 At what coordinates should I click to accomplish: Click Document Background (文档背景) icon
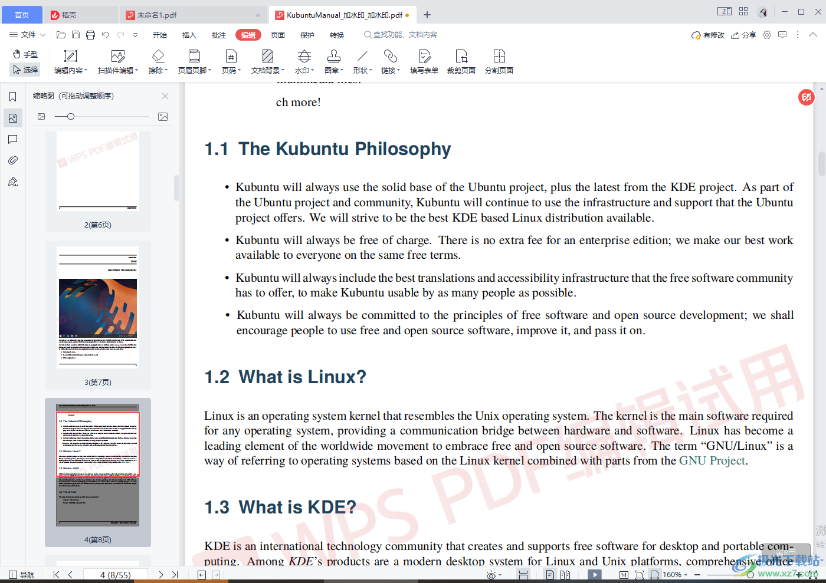[x=268, y=56]
